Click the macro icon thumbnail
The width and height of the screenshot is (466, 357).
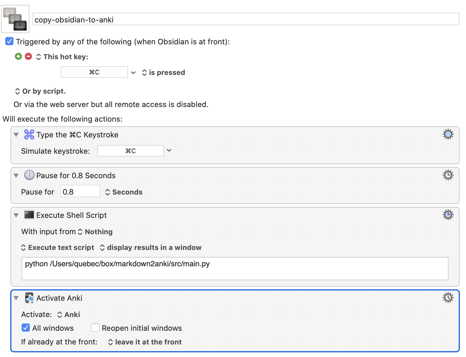15,19
